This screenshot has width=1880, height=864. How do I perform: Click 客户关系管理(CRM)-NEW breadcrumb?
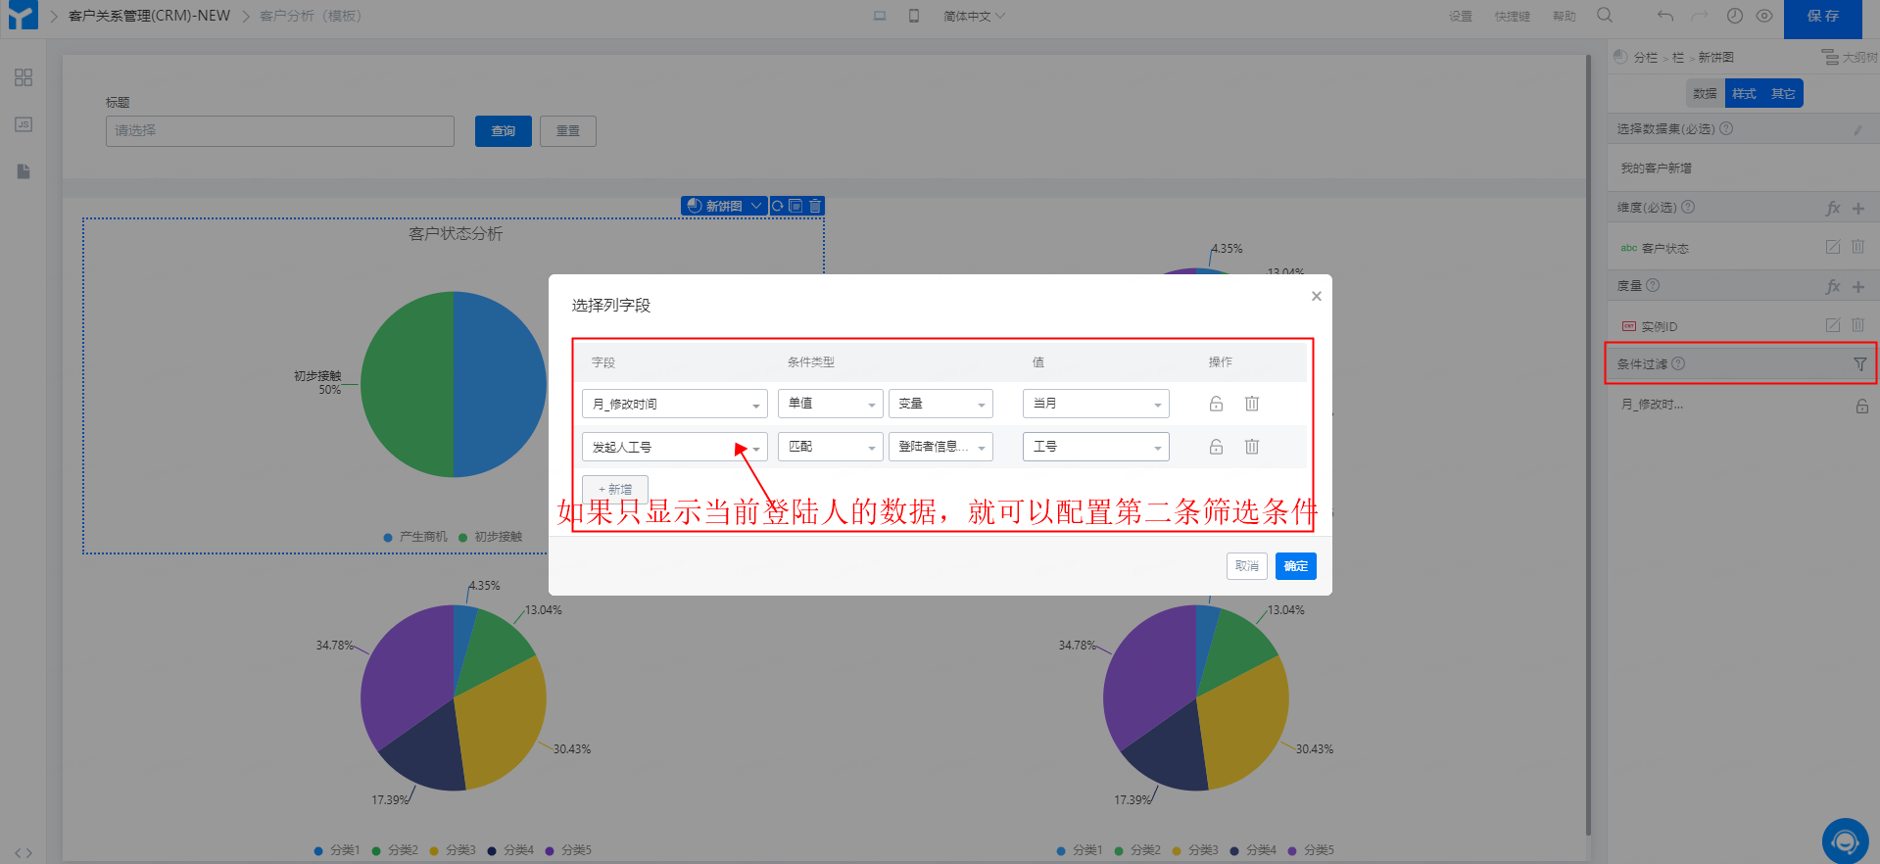click(149, 16)
